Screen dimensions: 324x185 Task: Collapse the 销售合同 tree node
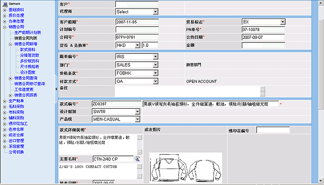point(4,27)
